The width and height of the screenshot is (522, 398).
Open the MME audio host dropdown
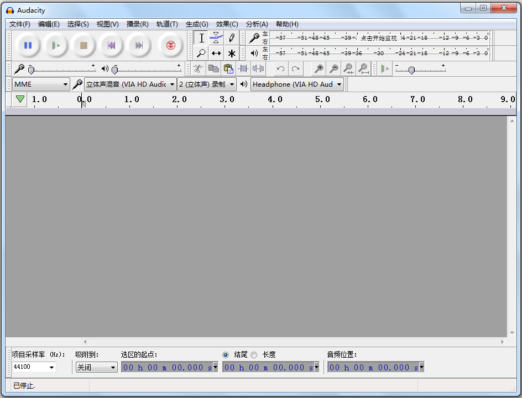tap(41, 84)
